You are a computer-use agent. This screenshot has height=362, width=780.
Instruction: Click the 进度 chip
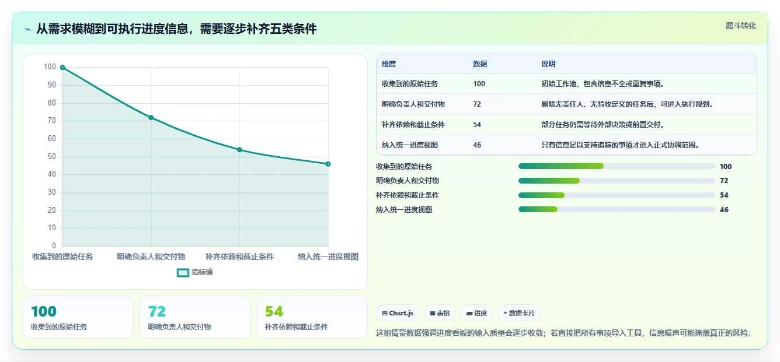tap(476, 313)
